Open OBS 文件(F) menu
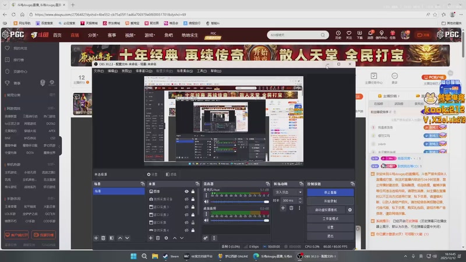Image resolution: width=466 pixels, height=262 pixels. 98,71
